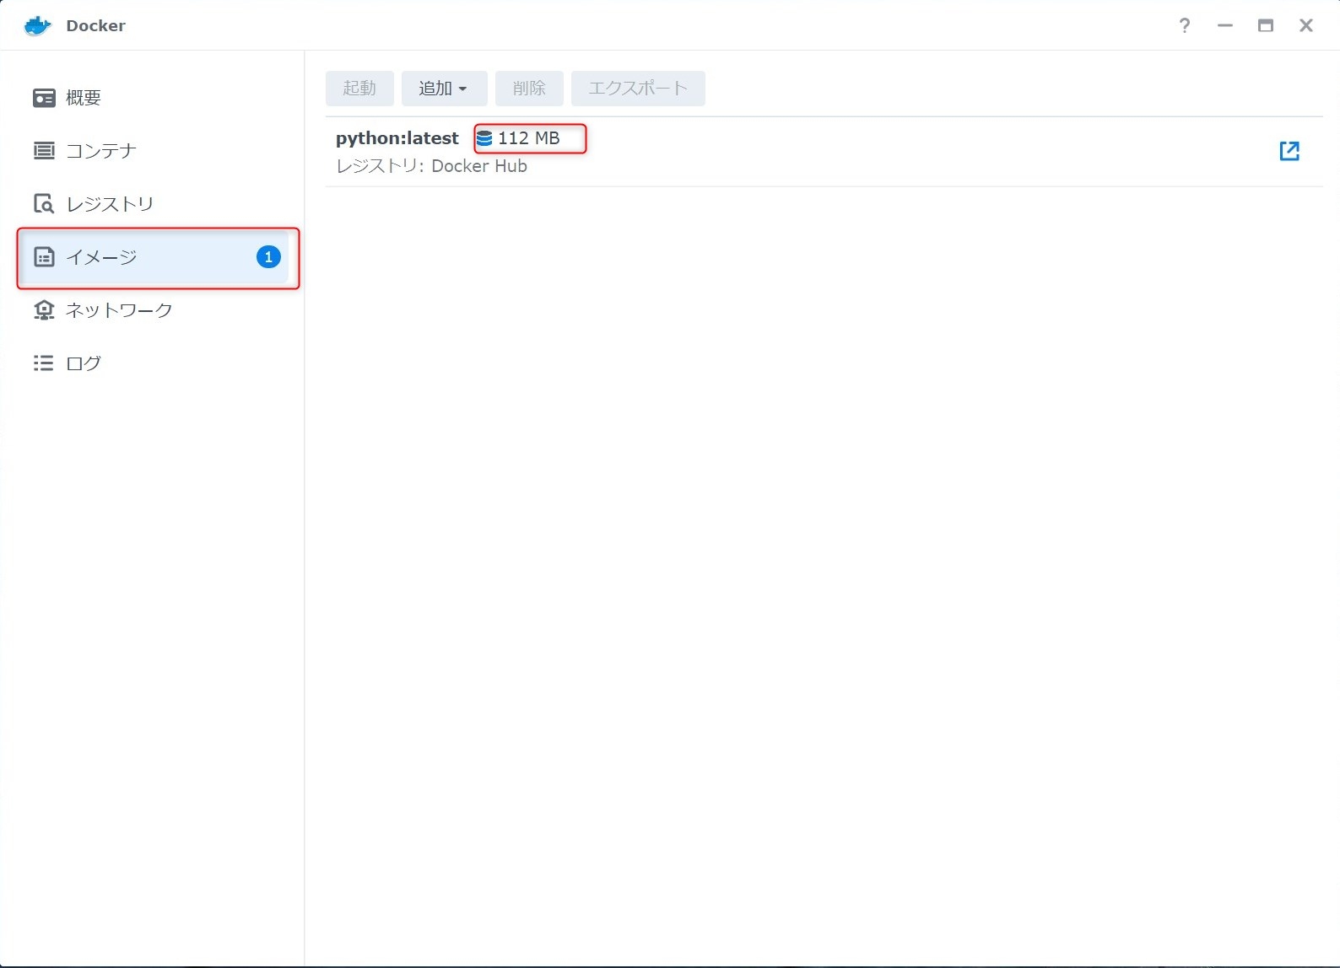
Task: Click the 112 MB size label
Action: pyautogui.click(x=529, y=138)
